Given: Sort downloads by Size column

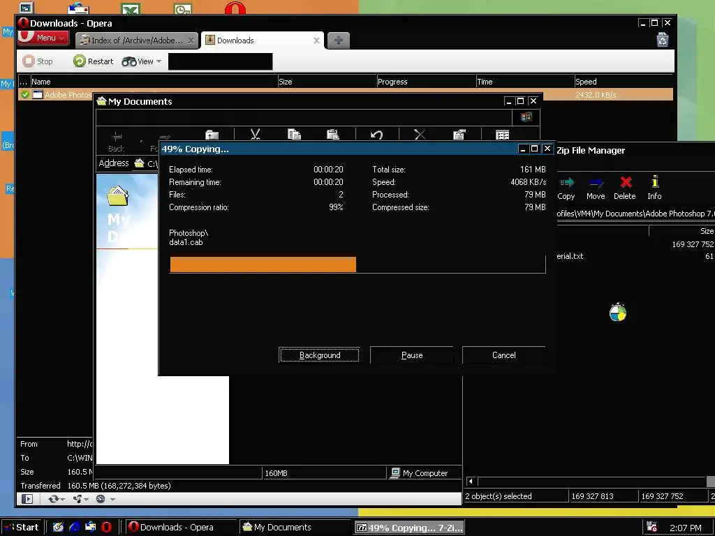Looking at the screenshot, I should tap(327, 82).
